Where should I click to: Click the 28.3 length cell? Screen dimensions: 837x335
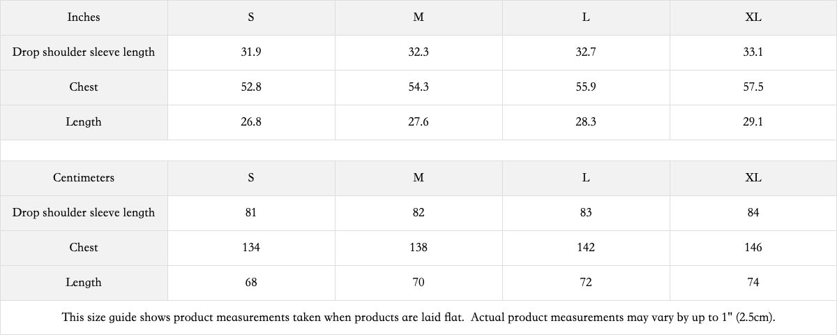586,122
